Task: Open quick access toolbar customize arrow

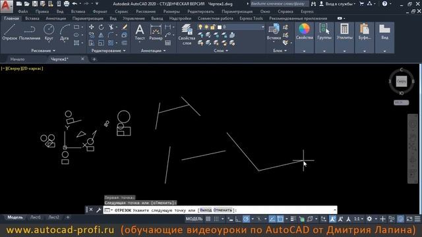Action: pyautogui.click(x=97, y=4)
